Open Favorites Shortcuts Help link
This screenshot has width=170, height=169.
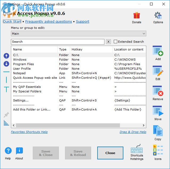29,132
